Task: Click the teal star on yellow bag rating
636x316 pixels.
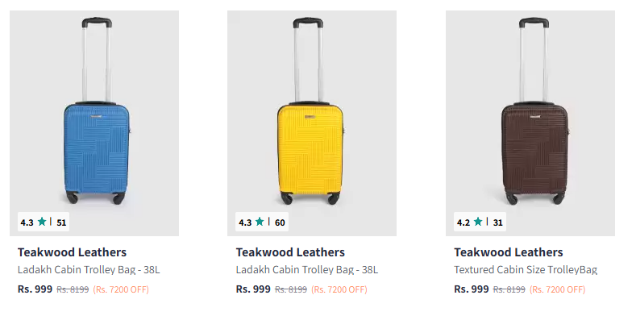Action: click(x=260, y=222)
